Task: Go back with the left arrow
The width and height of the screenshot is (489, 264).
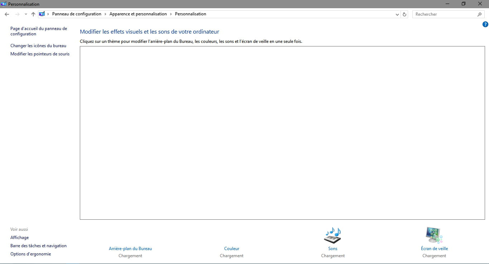Action: pos(7,14)
